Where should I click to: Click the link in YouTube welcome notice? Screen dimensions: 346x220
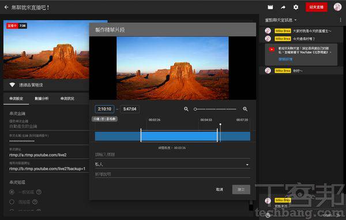285,59
